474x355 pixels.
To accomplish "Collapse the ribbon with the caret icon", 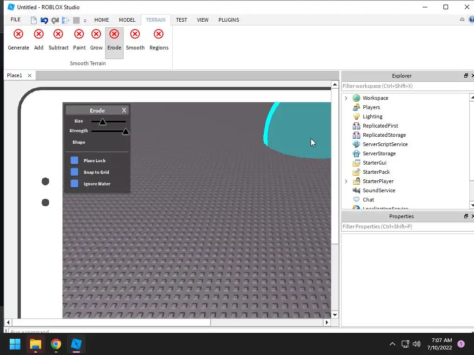I will [x=462, y=19].
